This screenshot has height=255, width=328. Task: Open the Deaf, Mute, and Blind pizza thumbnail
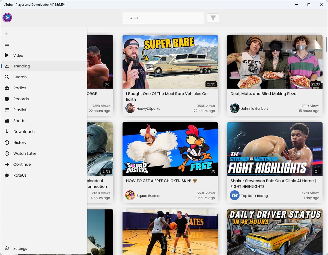pyautogui.click(x=275, y=62)
